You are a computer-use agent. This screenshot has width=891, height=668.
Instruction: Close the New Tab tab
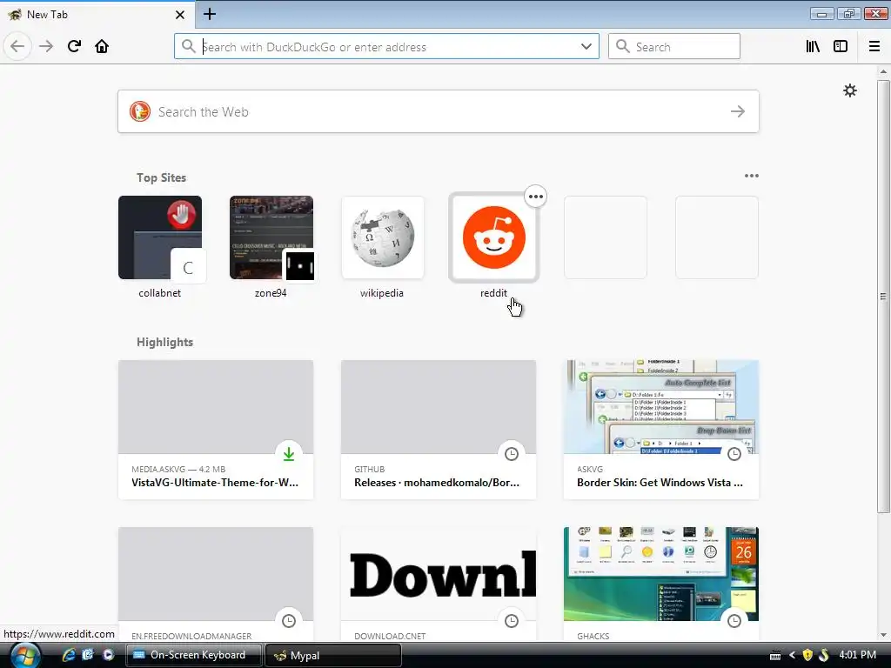tap(180, 15)
